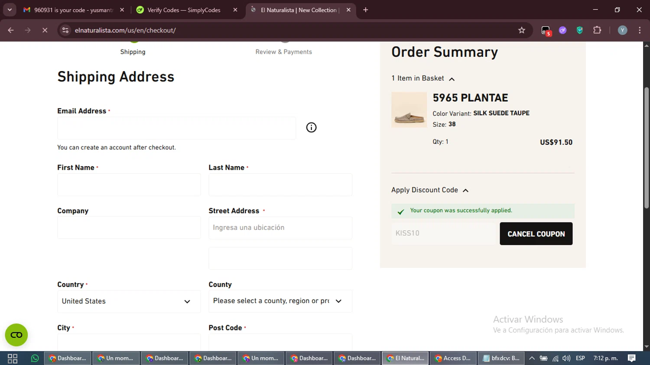Click 'Your coupon was successfully applied.' message
The image size is (650, 365).
[461, 210]
